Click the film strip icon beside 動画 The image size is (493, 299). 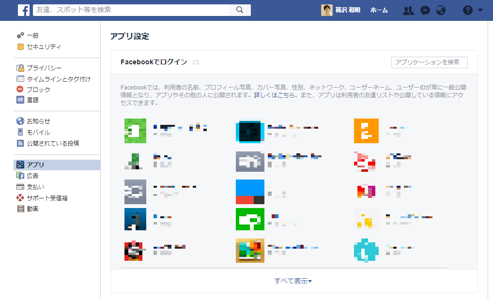point(20,209)
